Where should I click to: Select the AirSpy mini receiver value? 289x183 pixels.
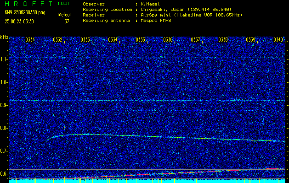pyautogui.click(x=191, y=15)
